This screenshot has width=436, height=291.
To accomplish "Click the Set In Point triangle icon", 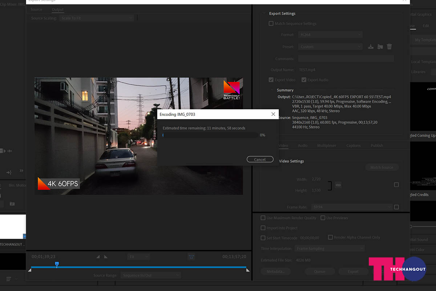I will click(x=98, y=256).
